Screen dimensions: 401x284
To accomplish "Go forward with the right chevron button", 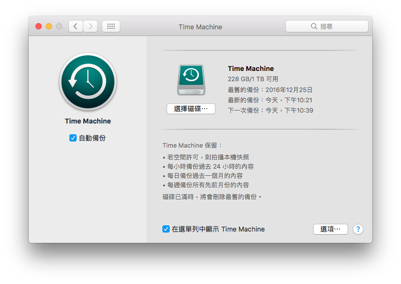I will 90,26.
